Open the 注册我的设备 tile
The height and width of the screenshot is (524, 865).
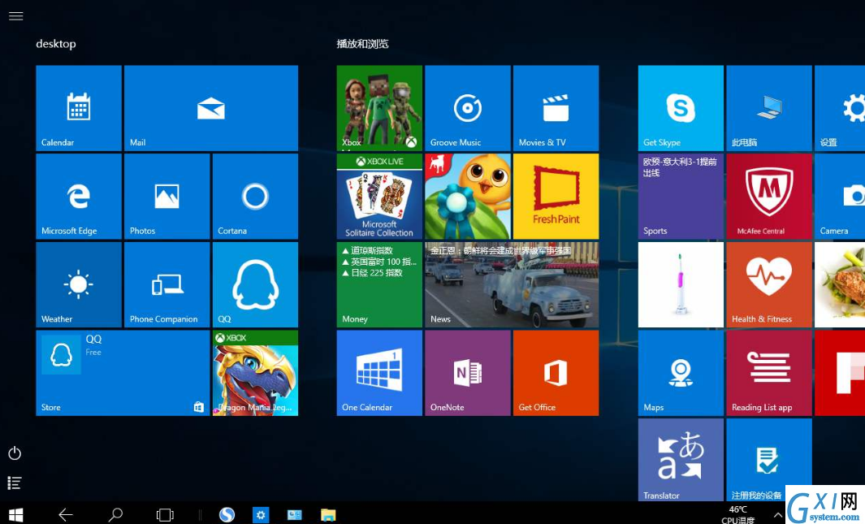pyautogui.click(x=769, y=460)
